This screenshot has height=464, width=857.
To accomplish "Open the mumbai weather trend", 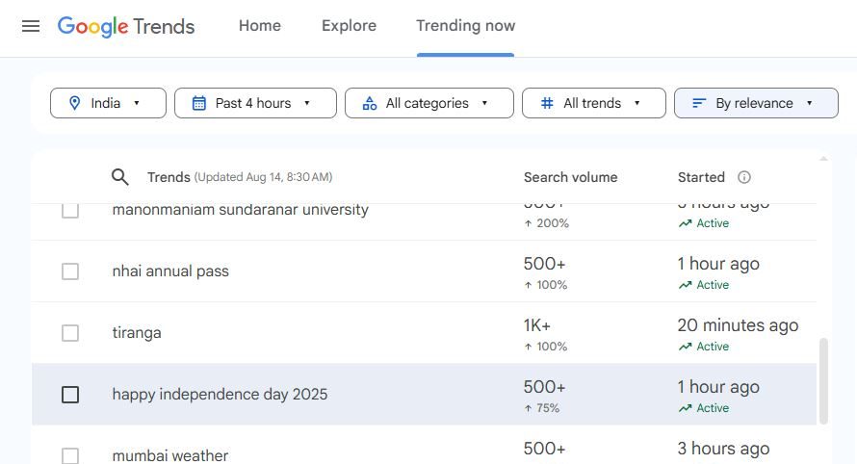I will coord(170,454).
